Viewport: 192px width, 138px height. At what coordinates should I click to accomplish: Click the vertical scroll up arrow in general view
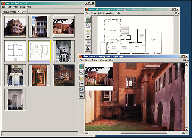tap(187, 64)
